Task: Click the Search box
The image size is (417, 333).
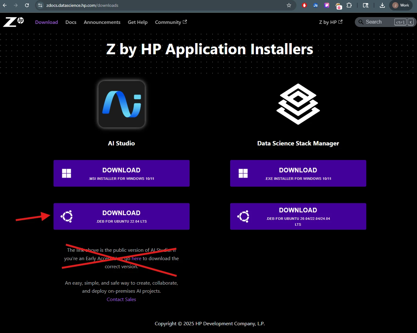Action: (385, 22)
